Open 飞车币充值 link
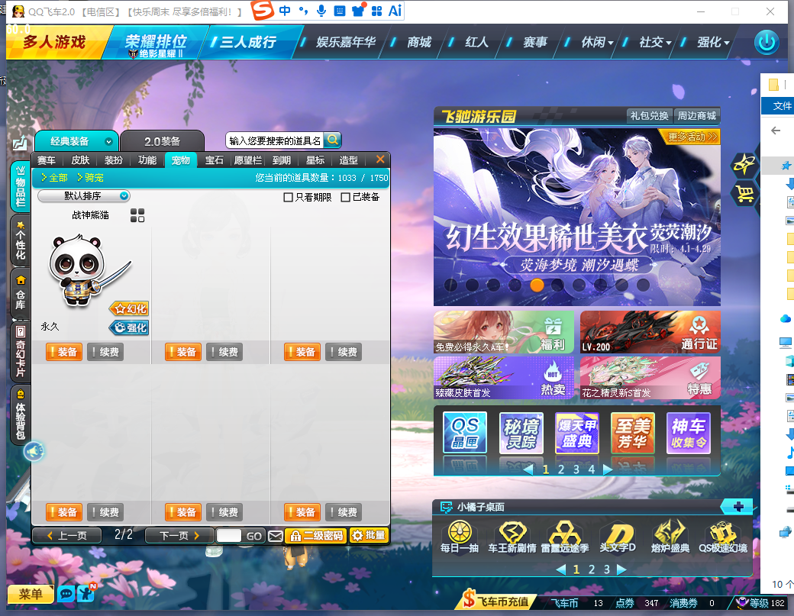Image resolution: width=794 pixels, height=616 pixels. (x=497, y=601)
